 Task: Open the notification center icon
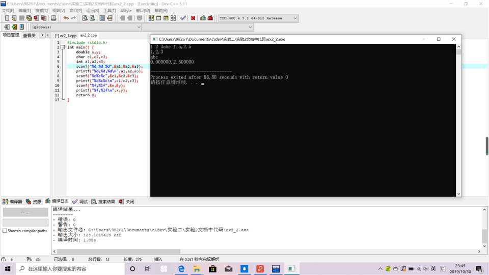tap(479, 268)
